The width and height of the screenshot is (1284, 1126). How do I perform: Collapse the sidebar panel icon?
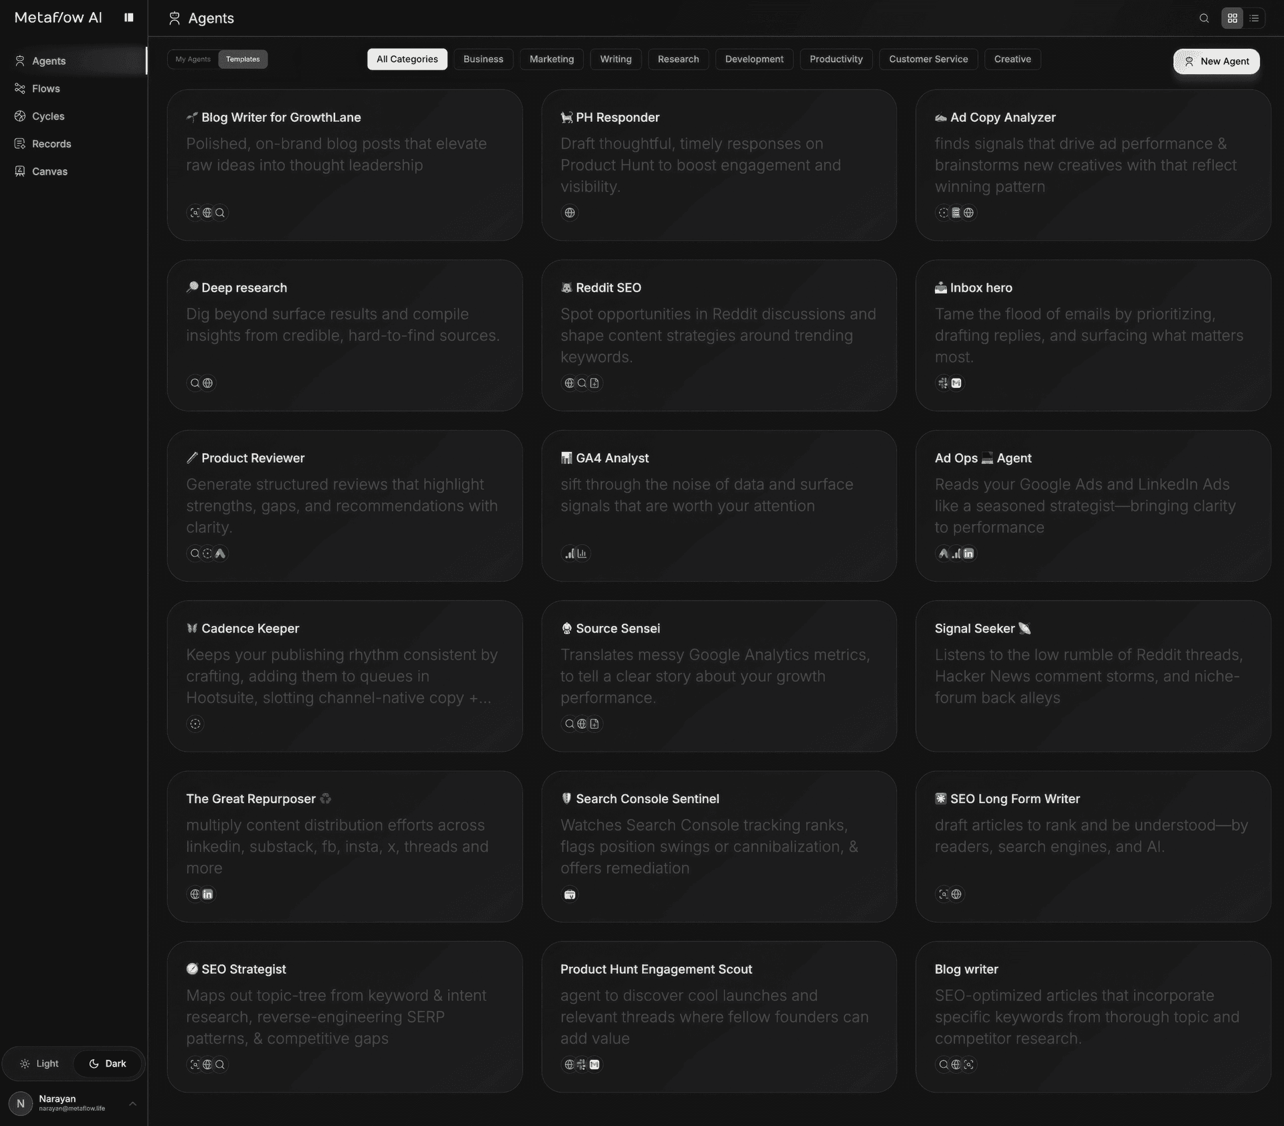point(129,17)
